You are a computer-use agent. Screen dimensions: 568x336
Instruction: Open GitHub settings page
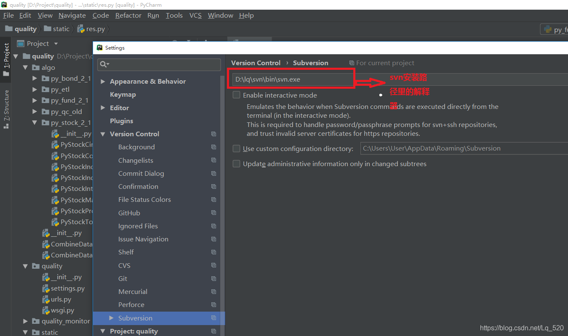[129, 213]
